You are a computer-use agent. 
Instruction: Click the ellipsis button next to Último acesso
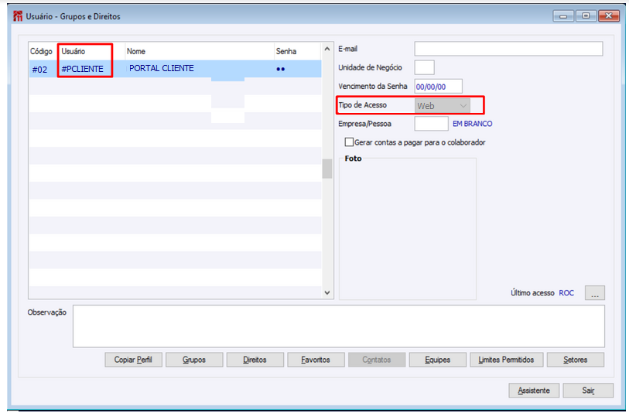click(594, 293)
